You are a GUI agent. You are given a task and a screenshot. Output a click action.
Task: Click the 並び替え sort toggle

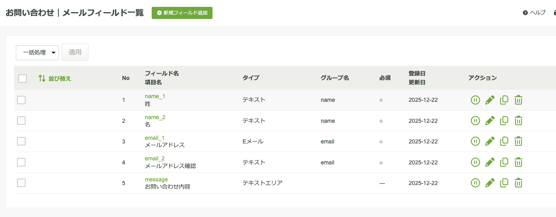(55, 78)
